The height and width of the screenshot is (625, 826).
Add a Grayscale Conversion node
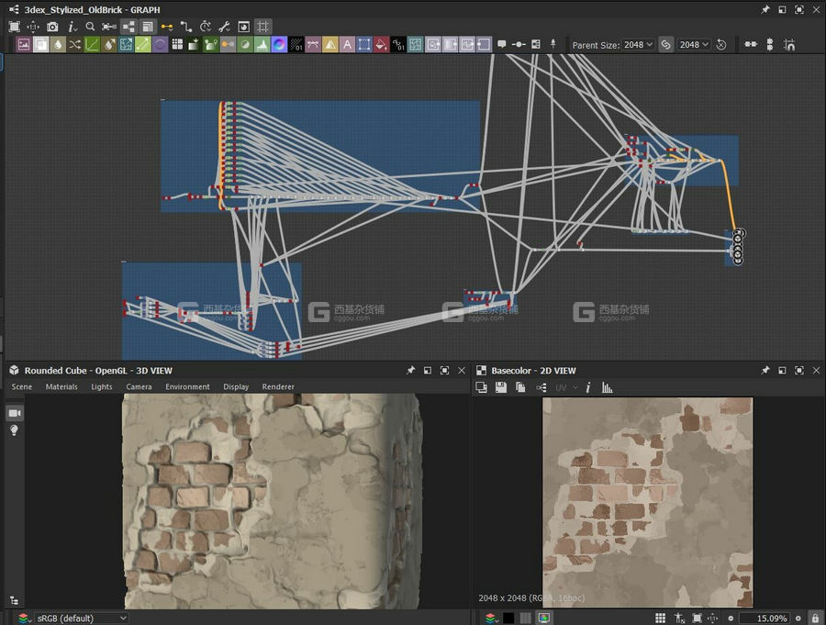228,45
